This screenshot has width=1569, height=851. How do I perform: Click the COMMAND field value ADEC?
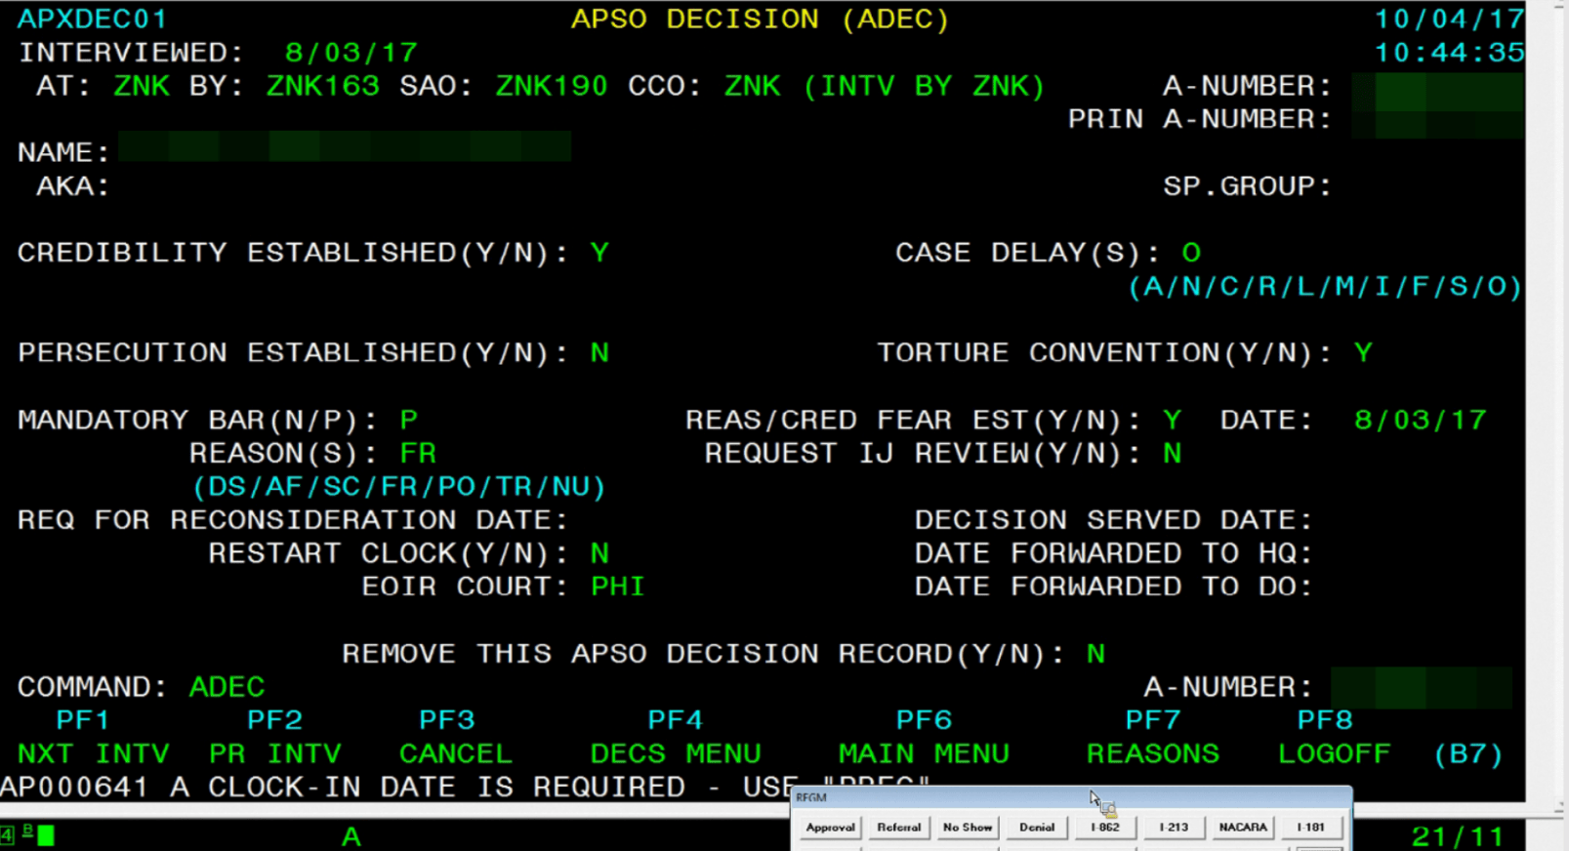coord(227,687)
